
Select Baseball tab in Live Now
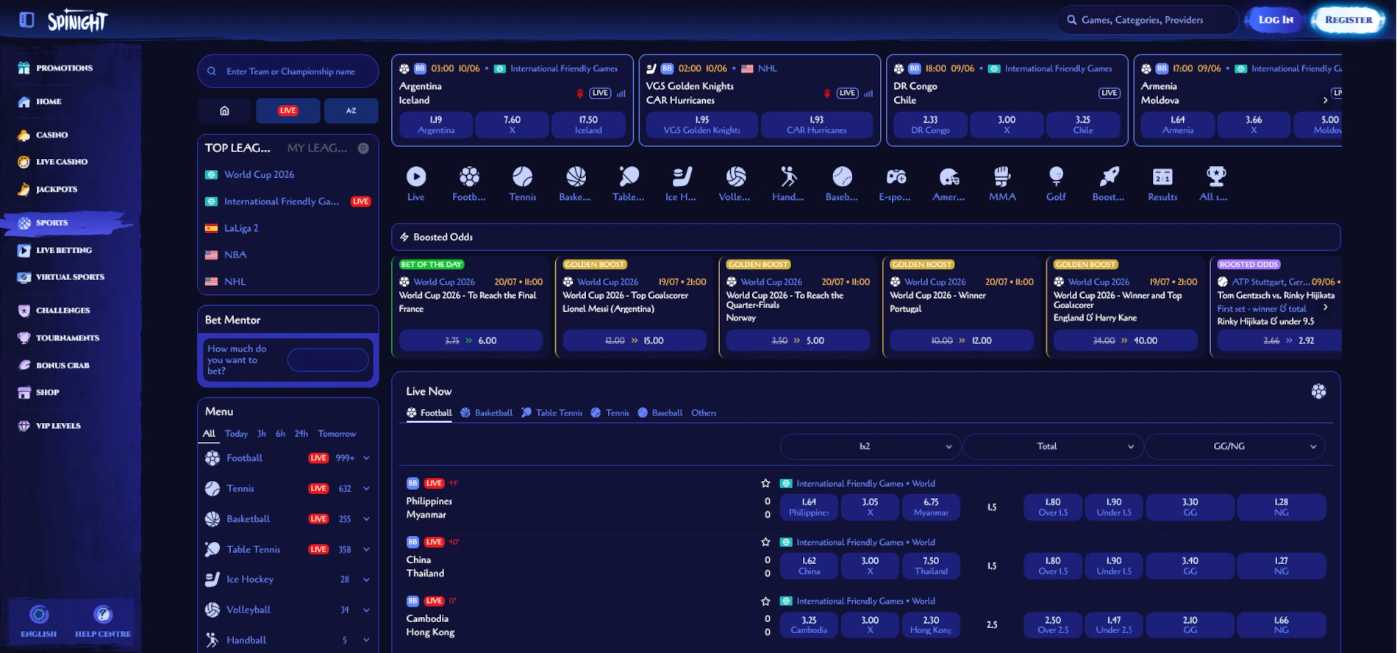coord(660,413)
